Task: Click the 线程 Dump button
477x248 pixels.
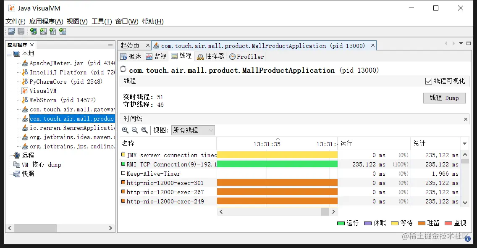Action: point(444,98)
